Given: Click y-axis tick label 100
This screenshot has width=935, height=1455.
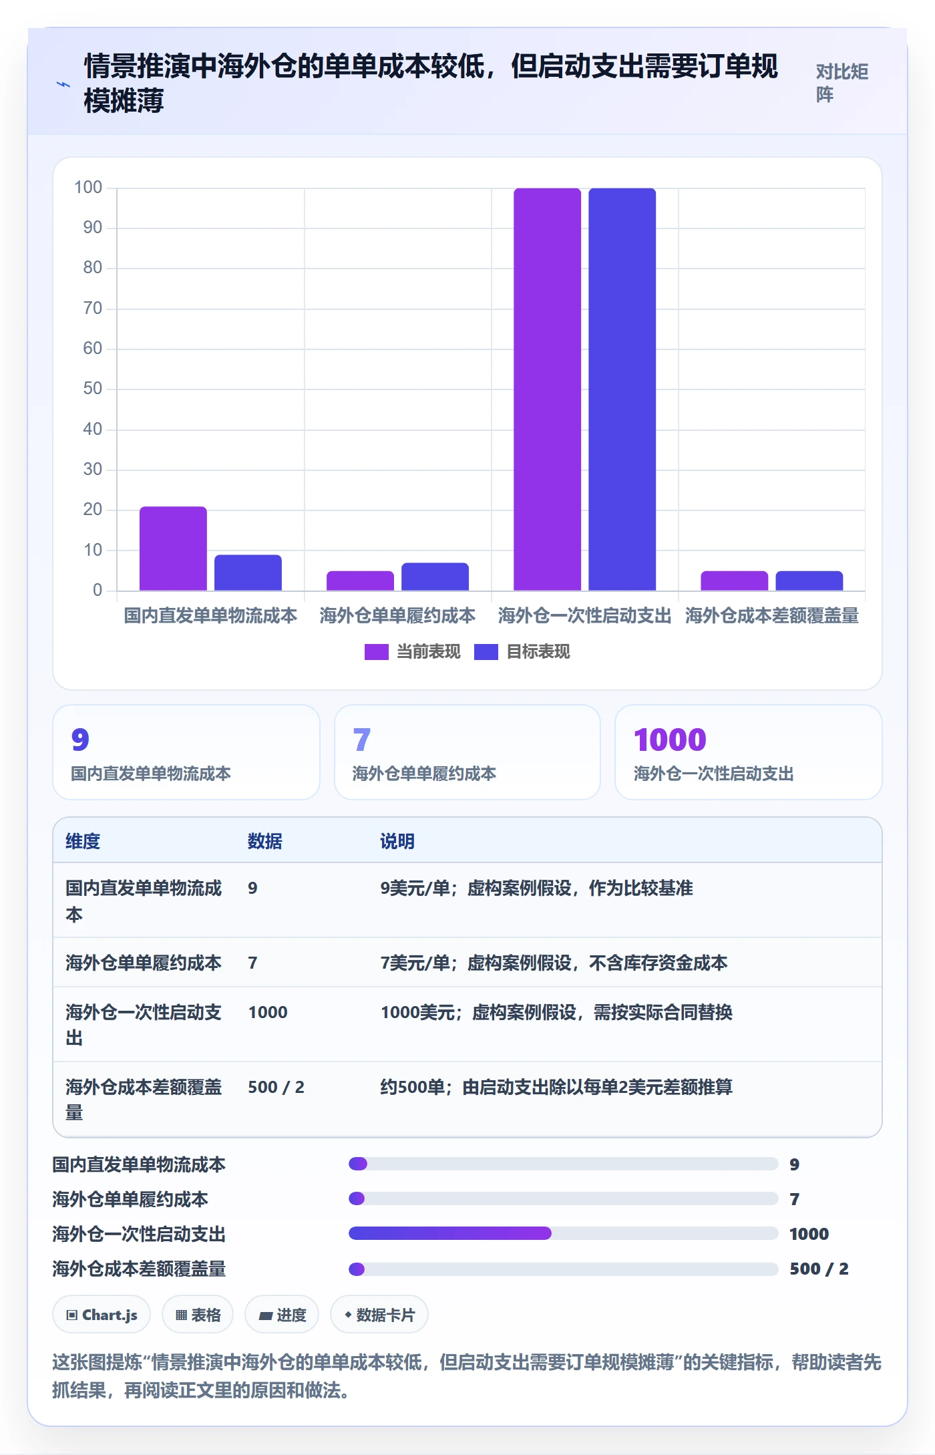Looking at the screenshot, I should 88,187.
